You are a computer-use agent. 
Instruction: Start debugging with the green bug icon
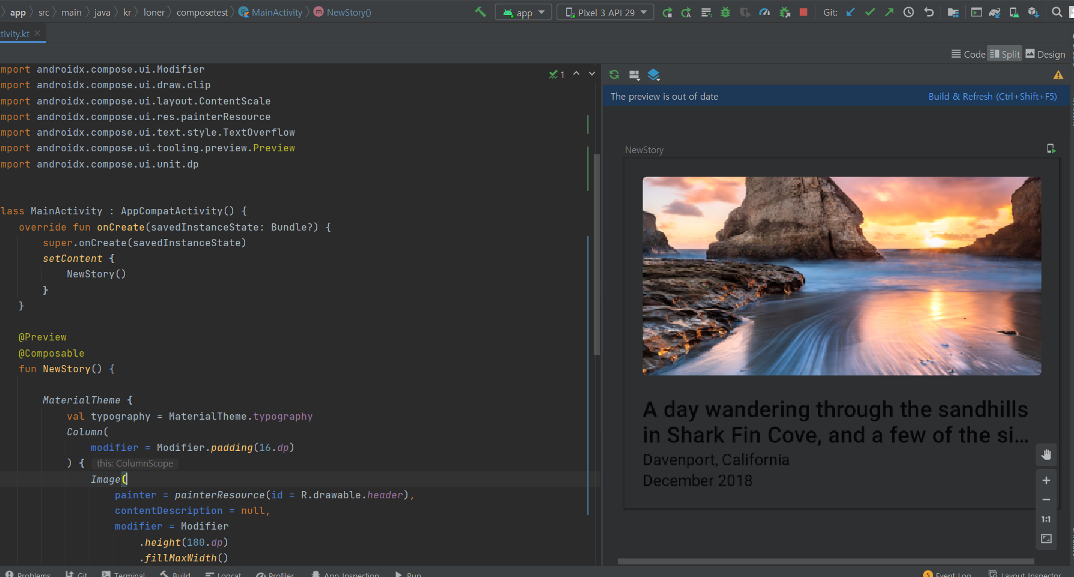[x=725, y=12]
